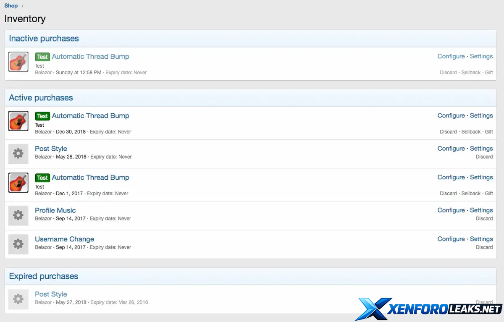Image resolution: width=504 pixels, height=322 pixels.
Task: Click the Test label in Inactive purchases
Action: [x=42, y=57]
